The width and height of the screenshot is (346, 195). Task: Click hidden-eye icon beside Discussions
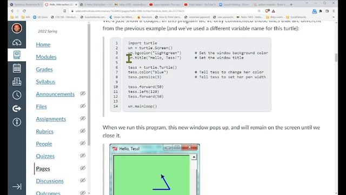pyautogui.click(x=83, y=180)
